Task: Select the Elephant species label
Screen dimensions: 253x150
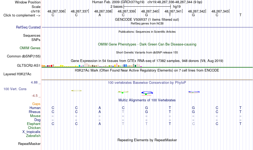Action: click(x=34, y=124)
